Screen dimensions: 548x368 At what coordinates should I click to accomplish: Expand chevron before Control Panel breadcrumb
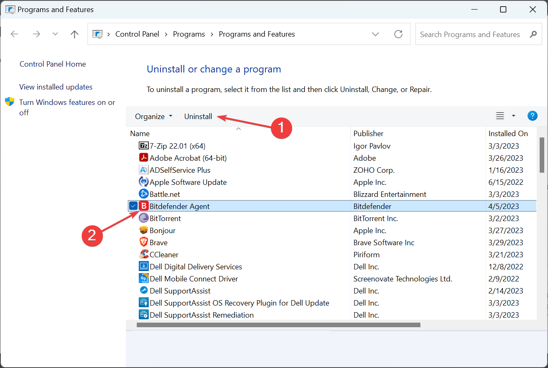(x=109, y=34)
